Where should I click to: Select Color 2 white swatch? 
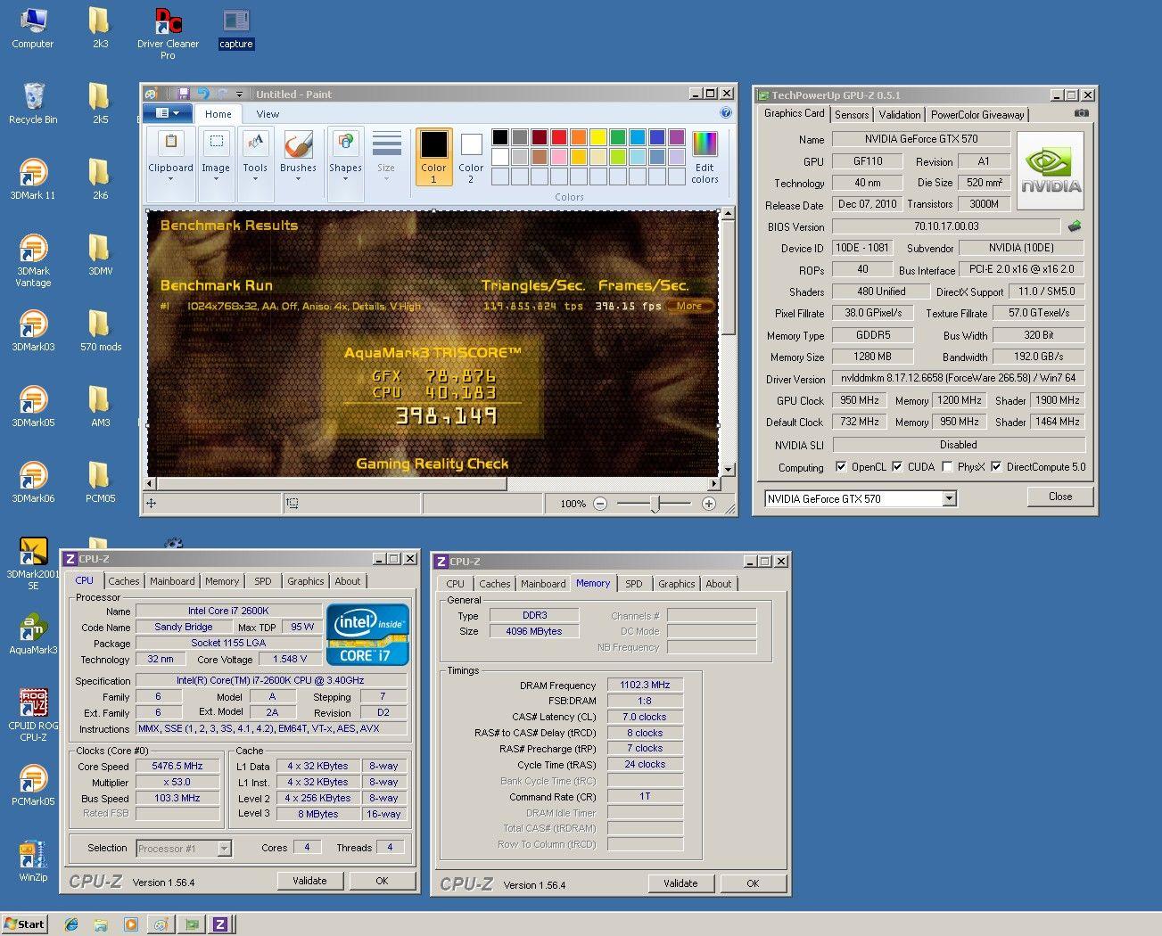point(471,158)
